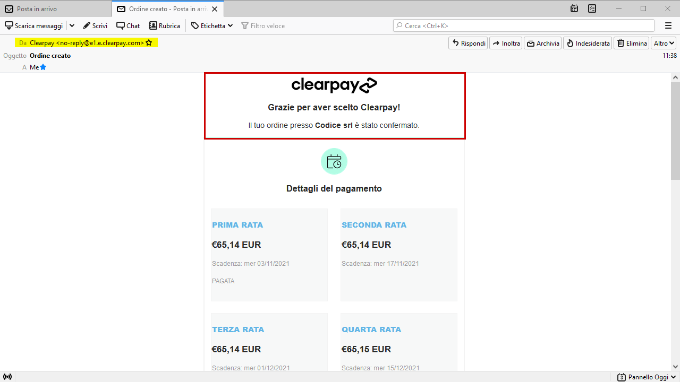Toggle the Pannello Oggi pane
This screenshot has height=382, width=680.
pyautogui.click(x=647, y=377)
